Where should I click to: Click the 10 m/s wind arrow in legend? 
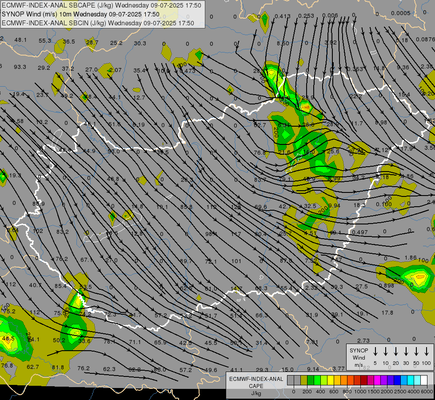(386, 352)
